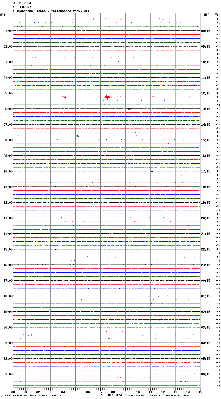221x399 pixels.
Task: Click the MST column header
Action: [3, 15]
